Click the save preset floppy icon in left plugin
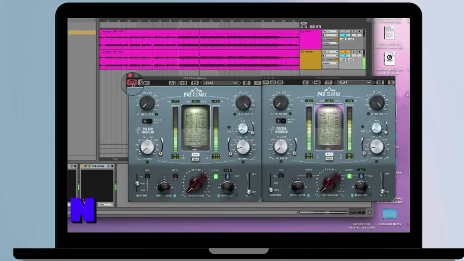The height and width of the screenshot is (261, 464). click(194, 83)
